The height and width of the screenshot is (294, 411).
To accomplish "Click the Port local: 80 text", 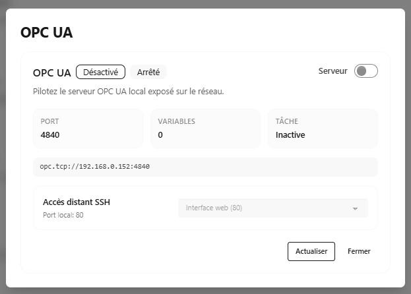I will click(x=63, y=215).
